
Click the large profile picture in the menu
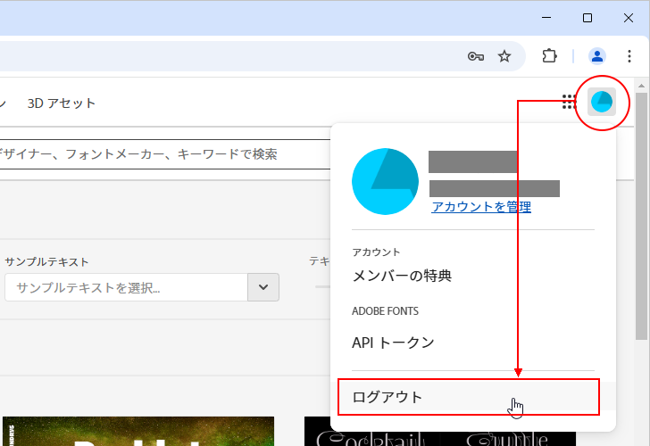[x=385, y=181]
